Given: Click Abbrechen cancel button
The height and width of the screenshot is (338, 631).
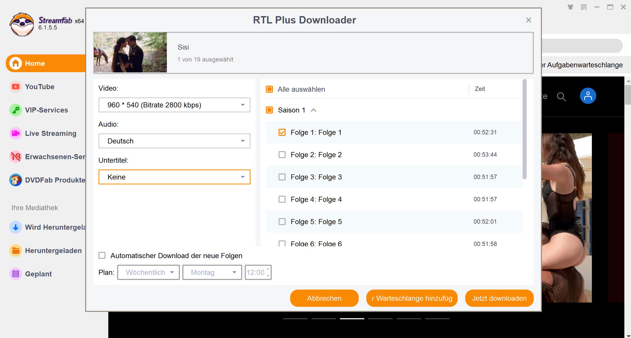Looking at the screenshot, I should tap(325, 298).
